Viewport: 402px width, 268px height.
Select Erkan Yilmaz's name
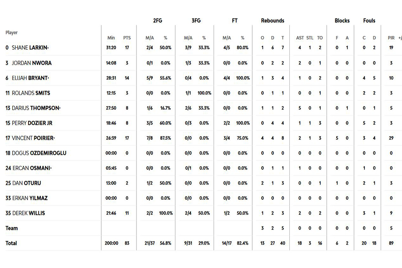[x=30, y=198]
